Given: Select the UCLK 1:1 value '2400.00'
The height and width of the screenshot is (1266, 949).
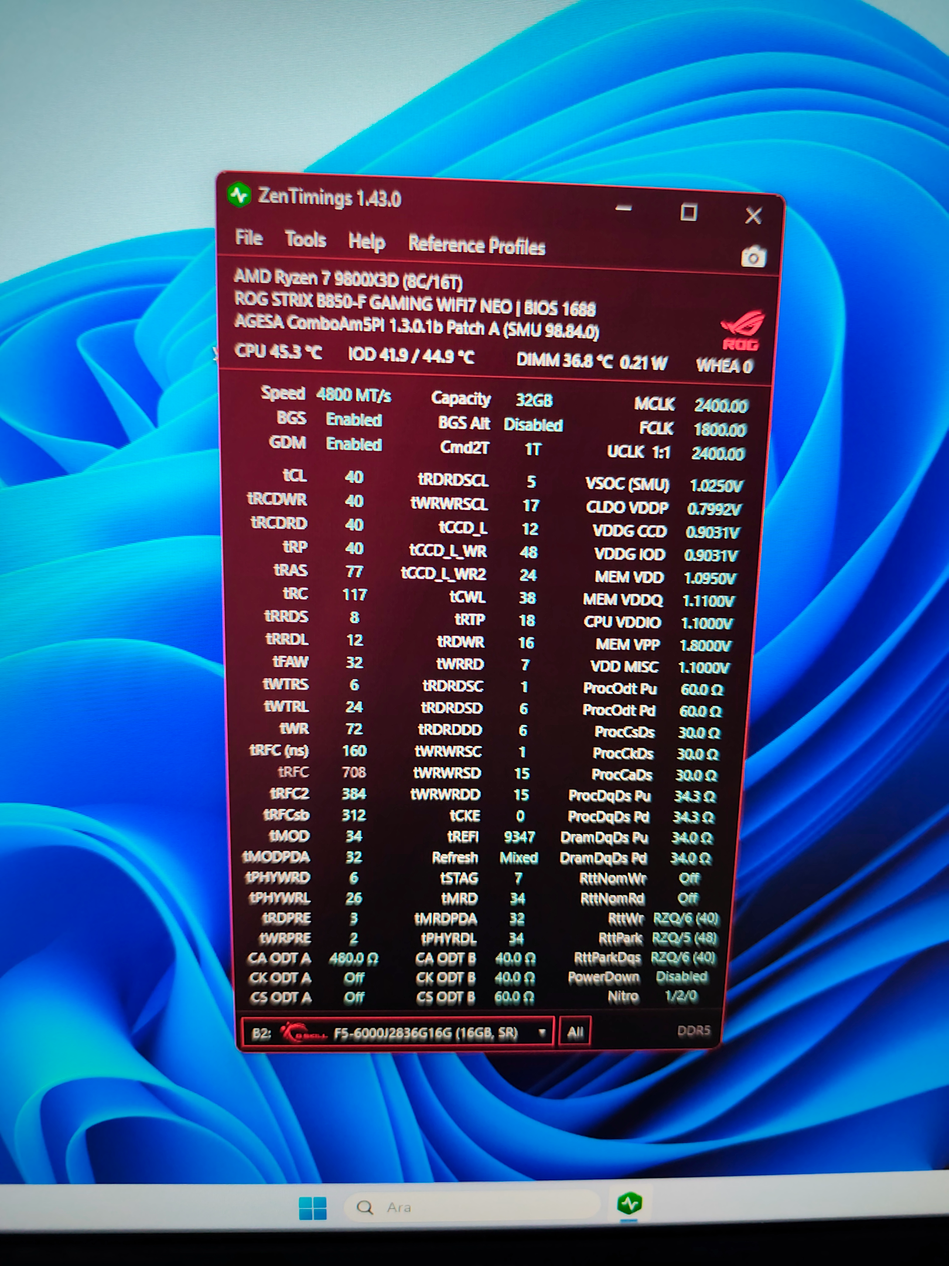Looking at the screenshot, I should [x=718, y=454].
